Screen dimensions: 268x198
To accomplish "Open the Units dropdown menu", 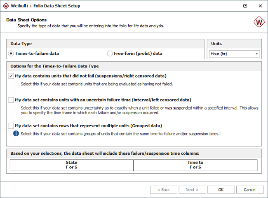I will (257, 54).
